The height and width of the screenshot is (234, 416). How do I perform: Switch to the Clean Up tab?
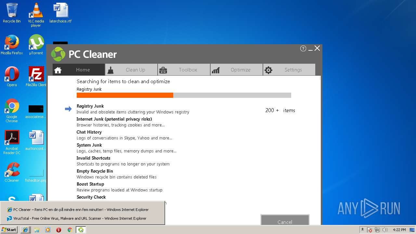point(131,70)
